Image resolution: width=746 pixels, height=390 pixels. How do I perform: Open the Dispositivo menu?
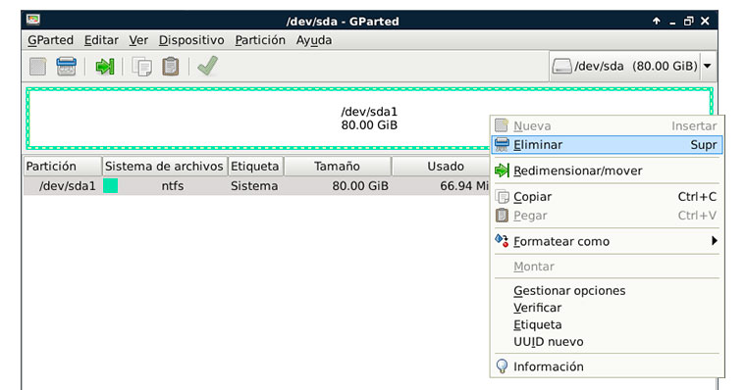click(191, 40)
